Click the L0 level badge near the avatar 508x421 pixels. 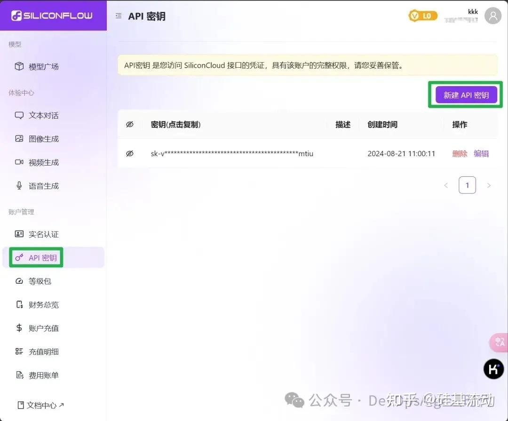(422, 16)
